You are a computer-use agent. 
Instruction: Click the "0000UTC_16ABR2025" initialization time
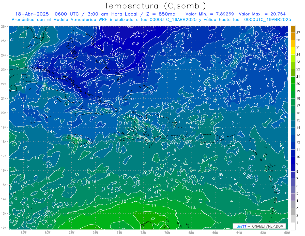tap(173, 19)
